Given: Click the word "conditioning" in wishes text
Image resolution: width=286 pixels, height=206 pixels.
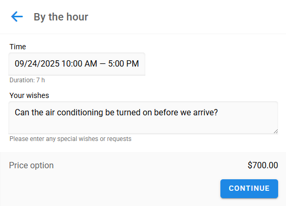Looking at the screenshot, I should 80,113.
